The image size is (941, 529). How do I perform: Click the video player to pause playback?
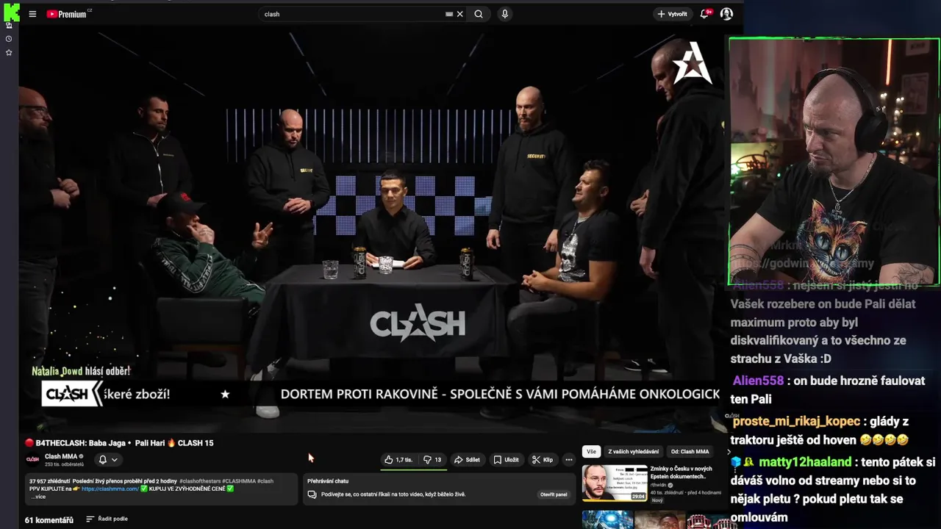click(371, 228)
